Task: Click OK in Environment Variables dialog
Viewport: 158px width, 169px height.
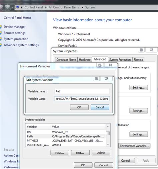Action: click(x=83, y=165)
